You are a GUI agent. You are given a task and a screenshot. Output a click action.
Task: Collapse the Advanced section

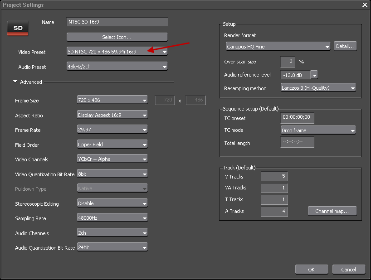[15, 82]
